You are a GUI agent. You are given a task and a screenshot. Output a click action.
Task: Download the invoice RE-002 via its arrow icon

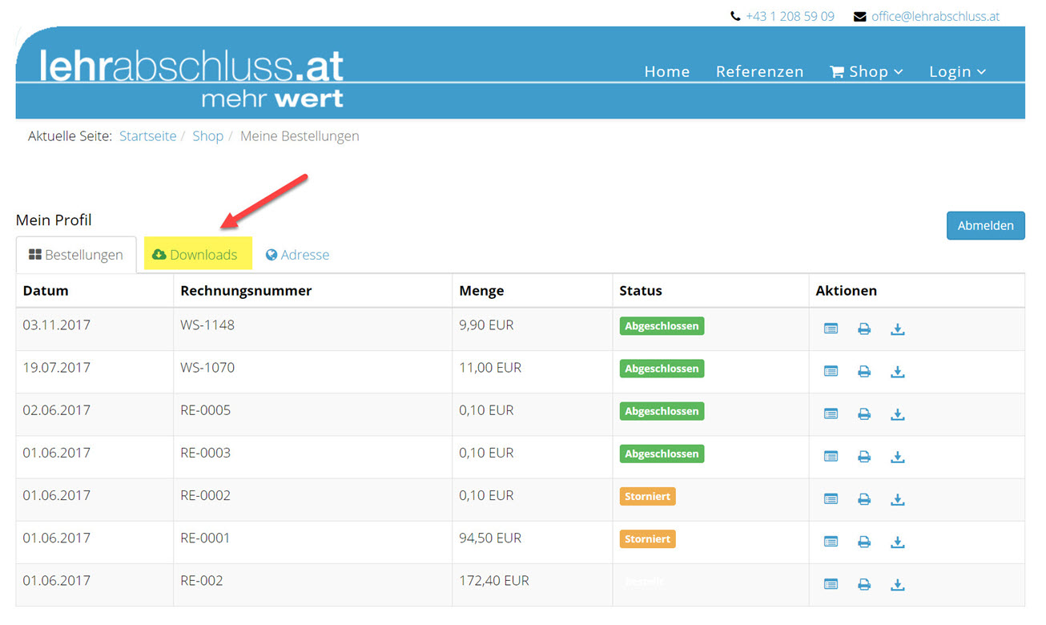[897, 584]
